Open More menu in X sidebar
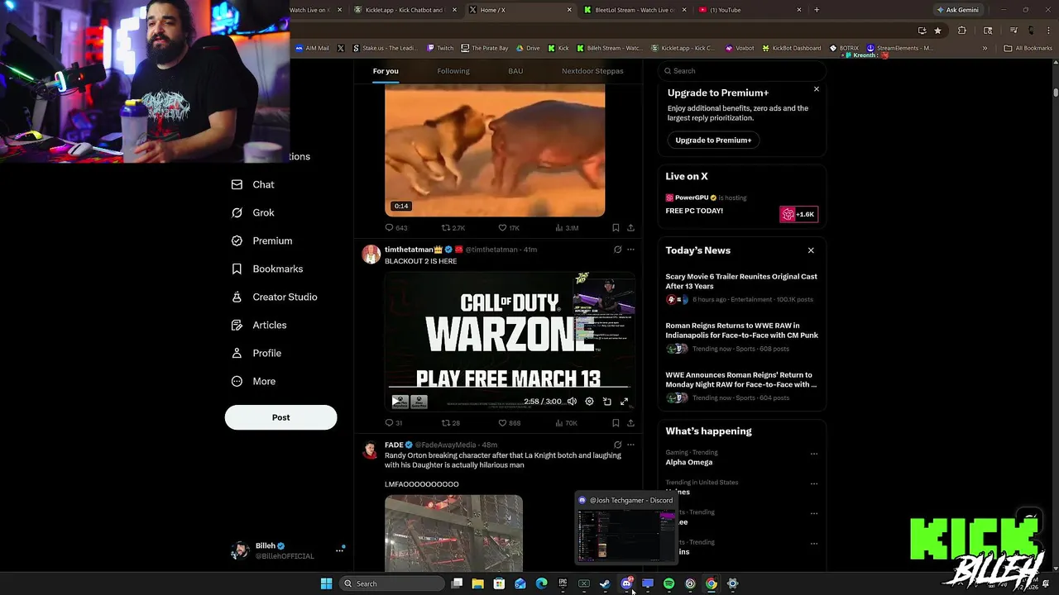Screen dimensions: 1059x595 [253, 381]
